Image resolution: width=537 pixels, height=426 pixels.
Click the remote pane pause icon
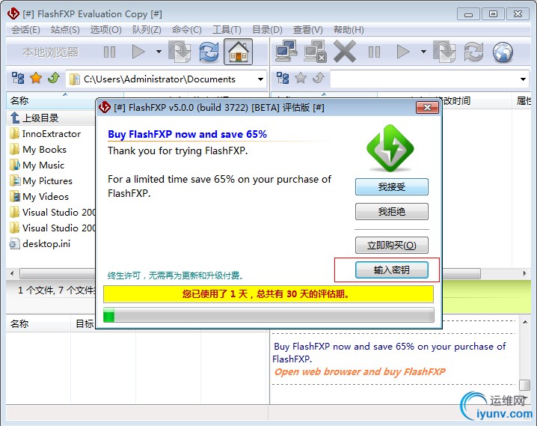pos(374,52)
